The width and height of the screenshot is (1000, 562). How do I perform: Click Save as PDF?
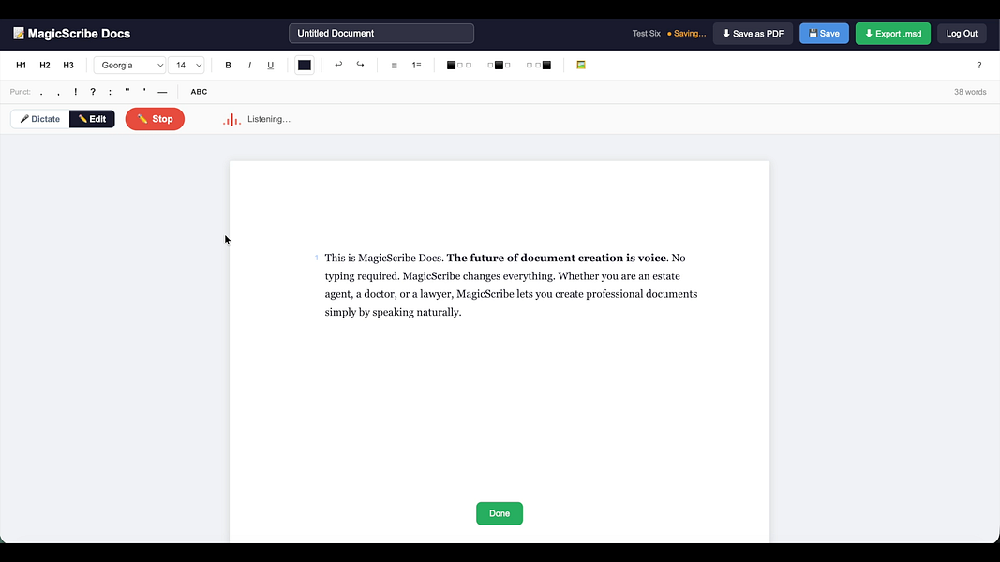coord(753,34)
